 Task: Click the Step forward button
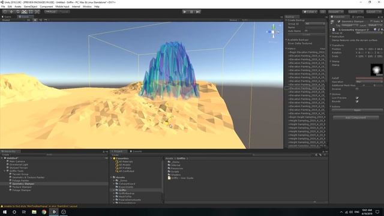point(198,11)
